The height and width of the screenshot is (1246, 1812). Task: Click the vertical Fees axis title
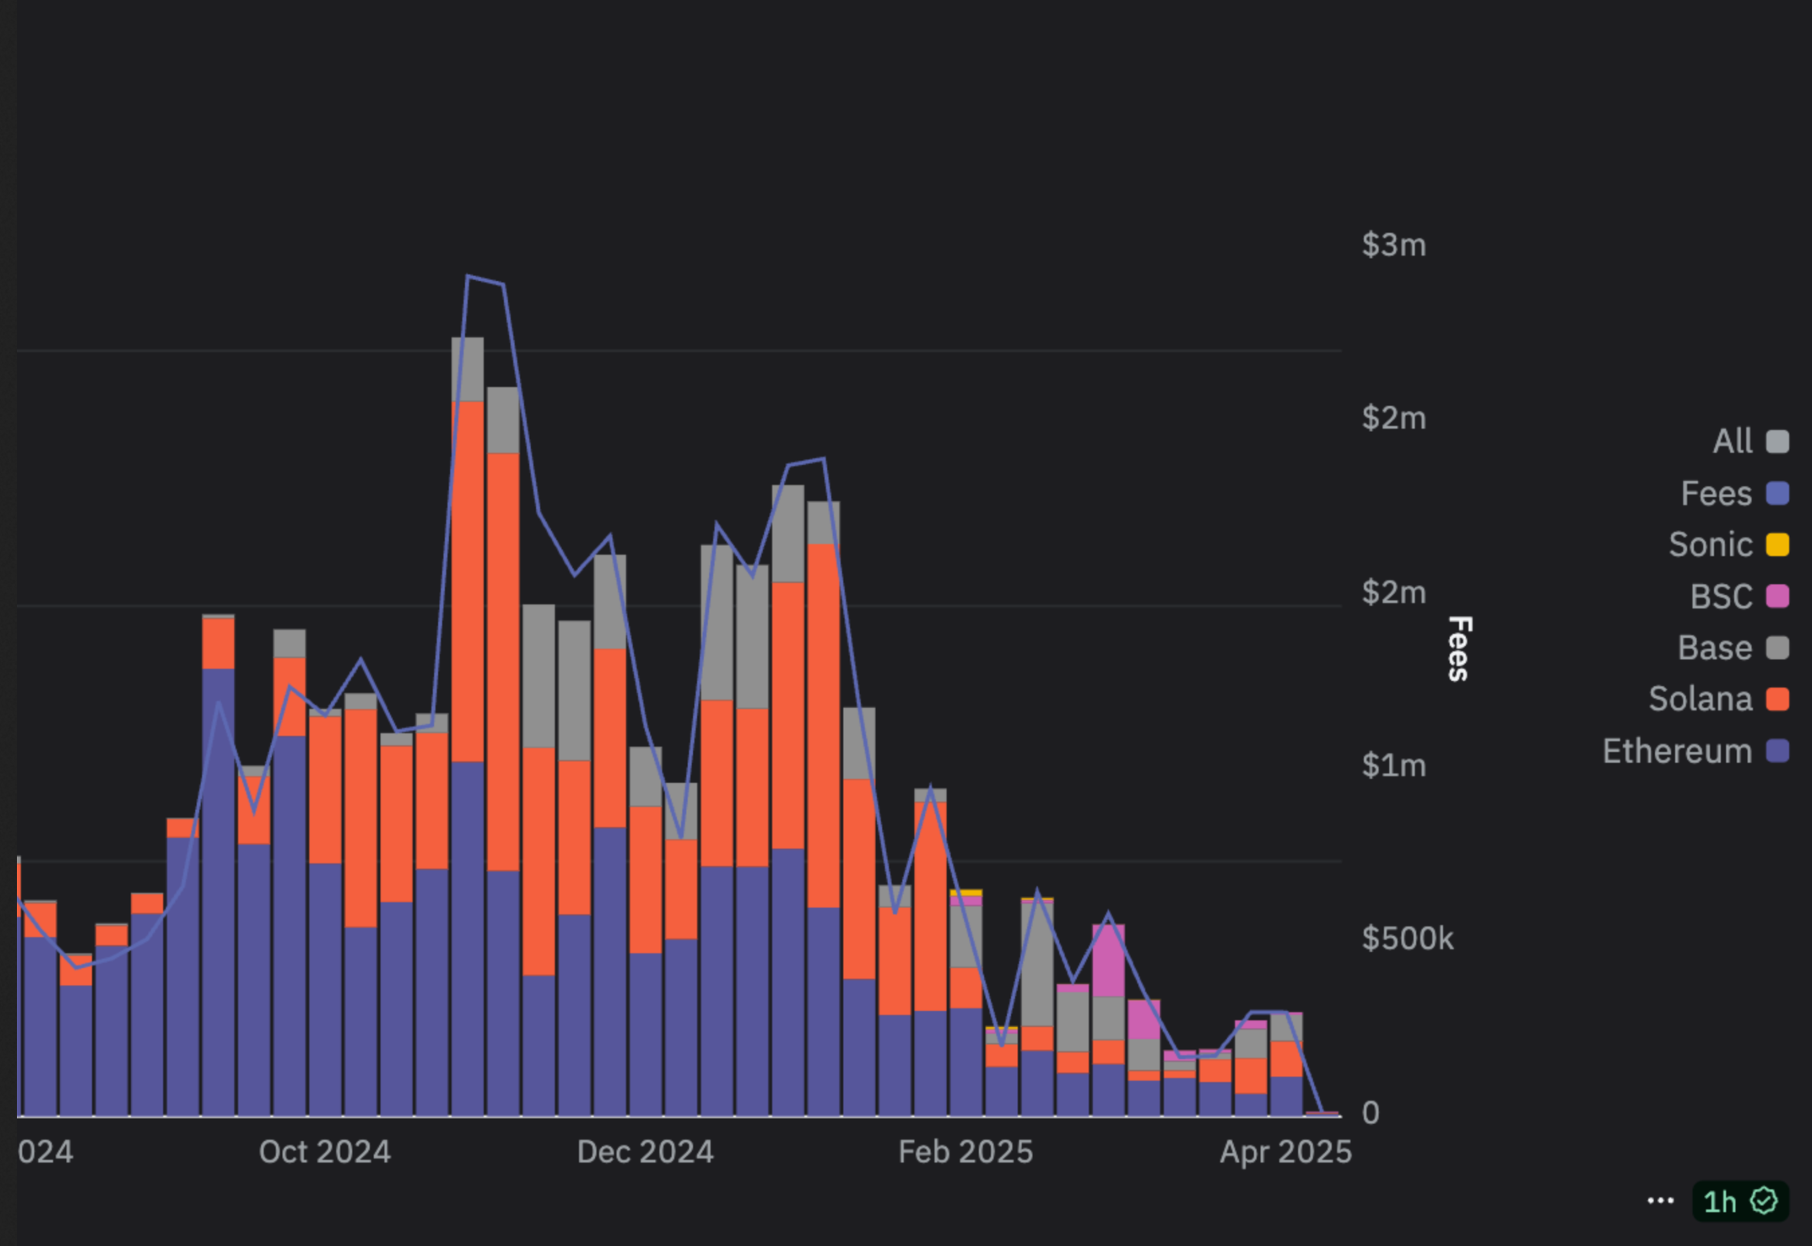(x=1459, y=648)
